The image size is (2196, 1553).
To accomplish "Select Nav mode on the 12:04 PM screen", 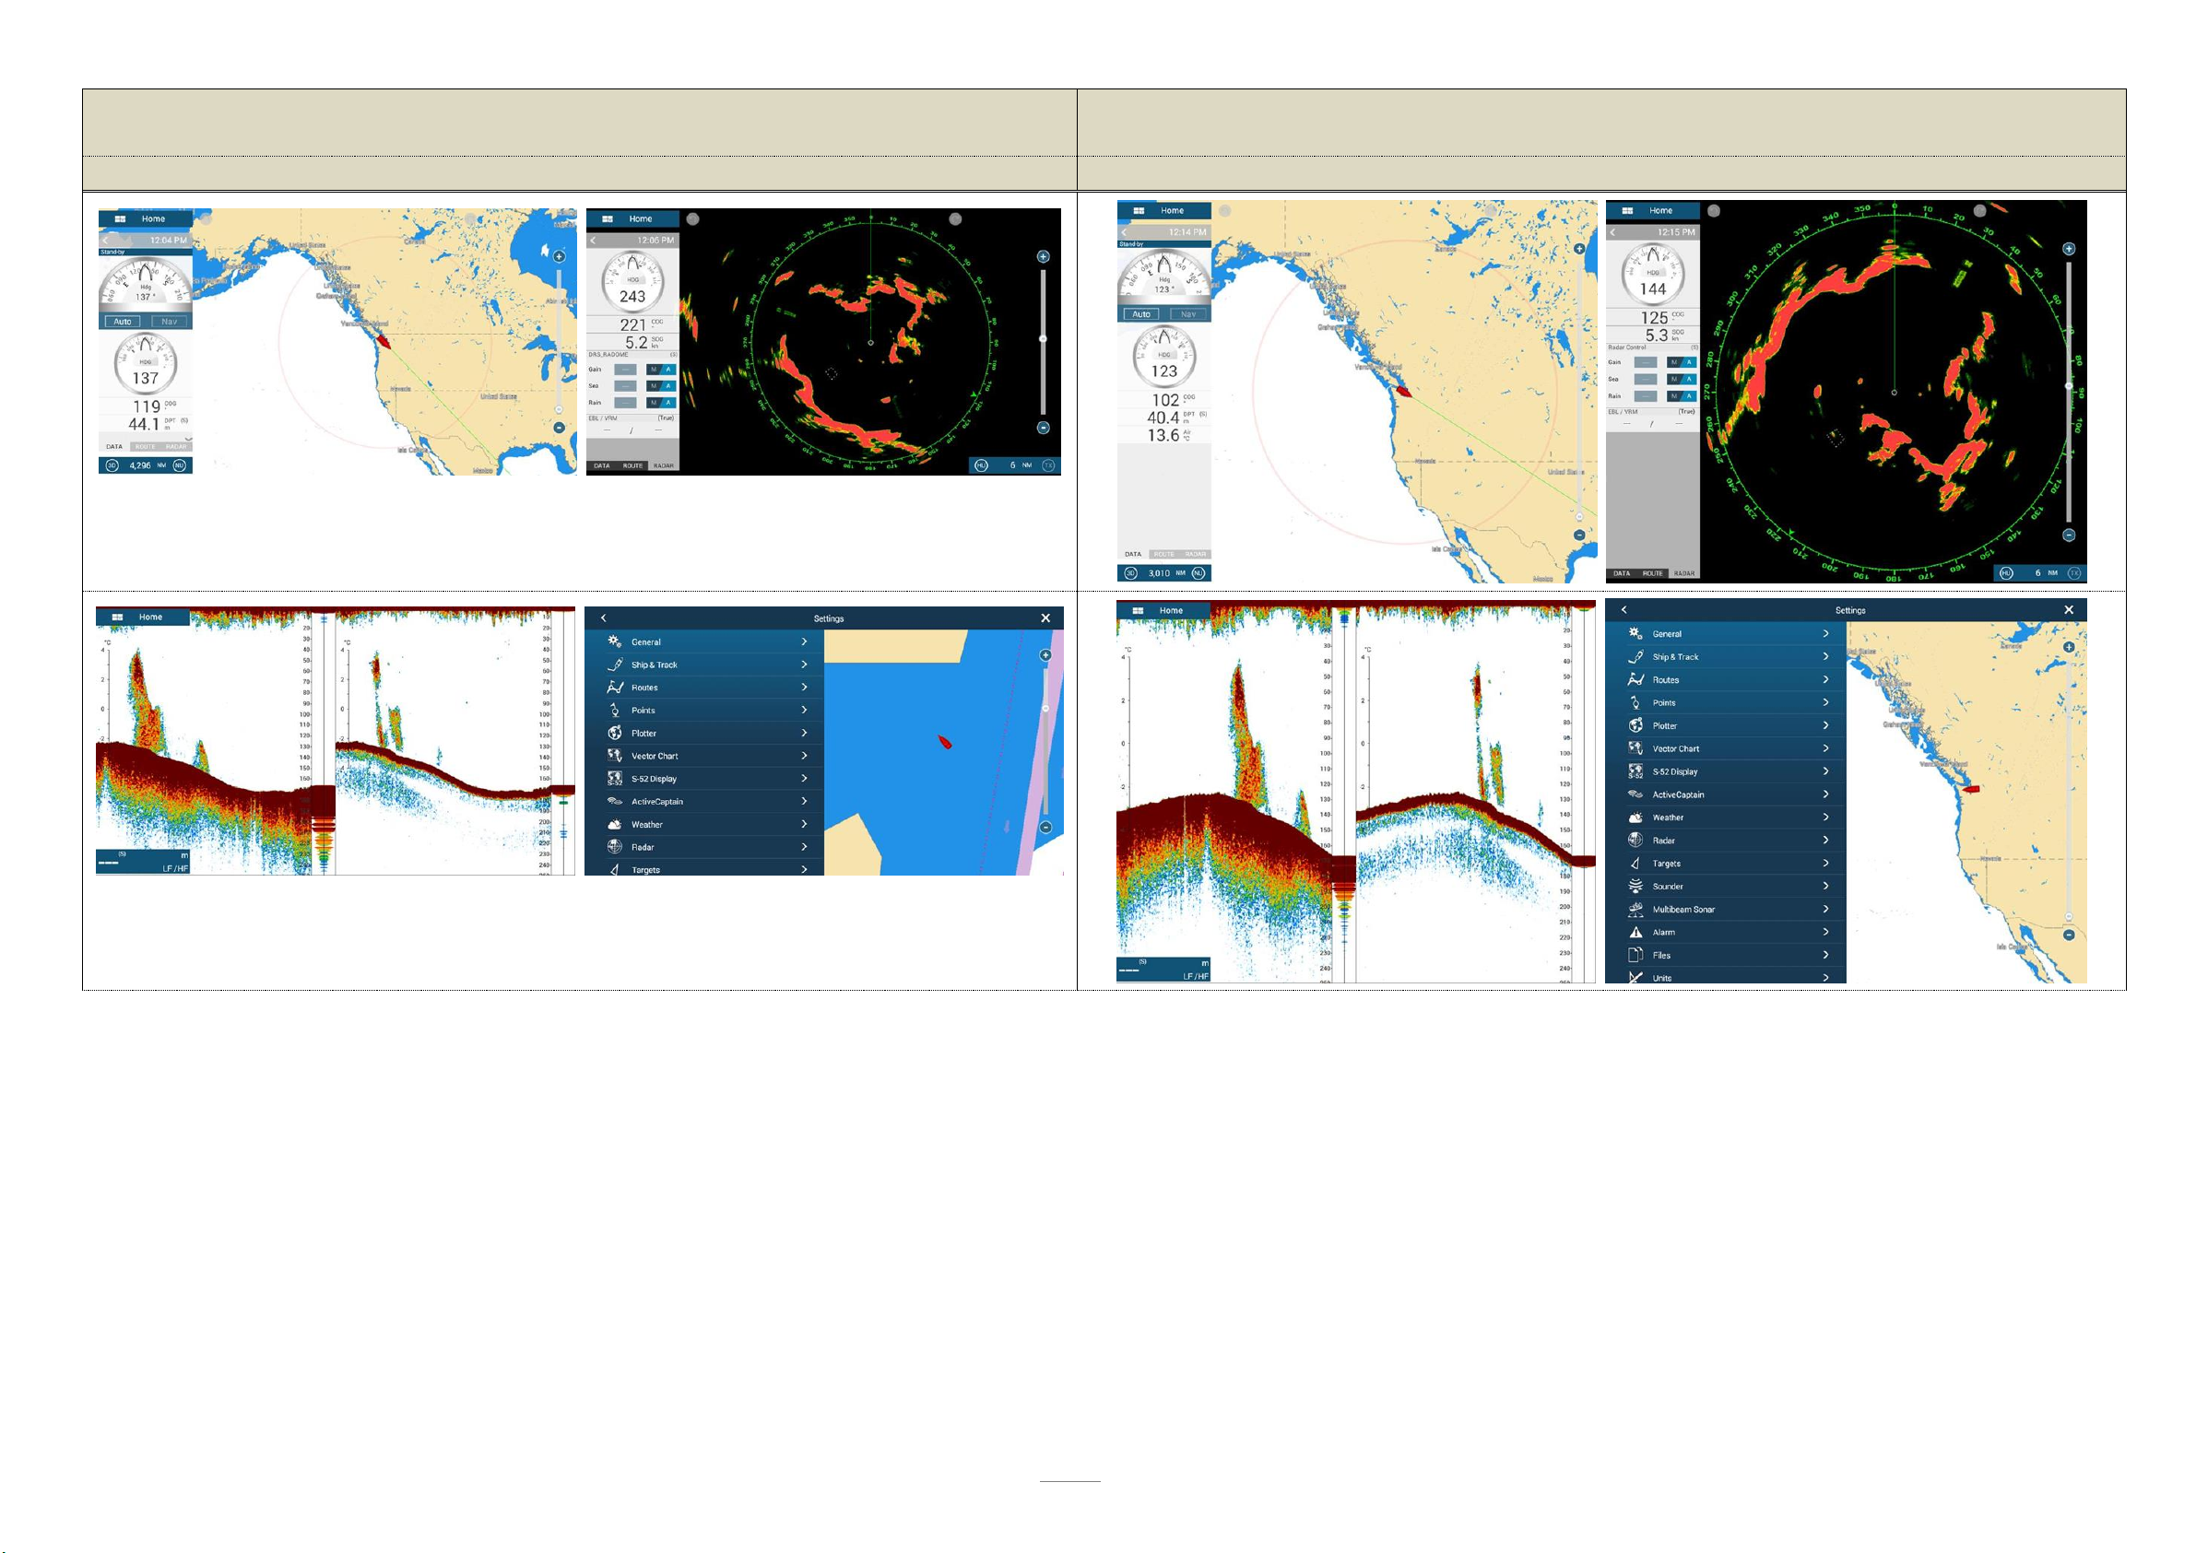I will [x=170, y=322].
